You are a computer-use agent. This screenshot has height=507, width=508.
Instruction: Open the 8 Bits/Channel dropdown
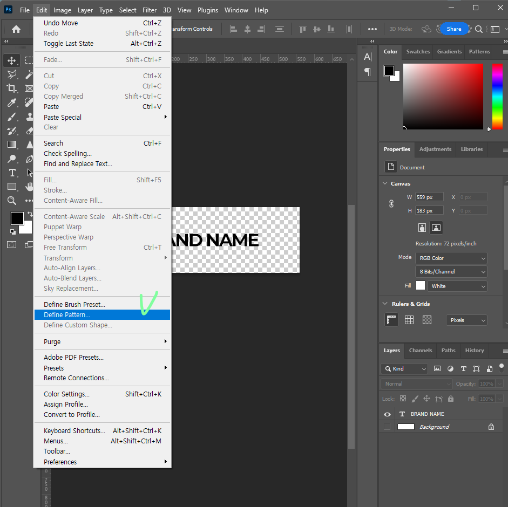(x=451, y=272)
